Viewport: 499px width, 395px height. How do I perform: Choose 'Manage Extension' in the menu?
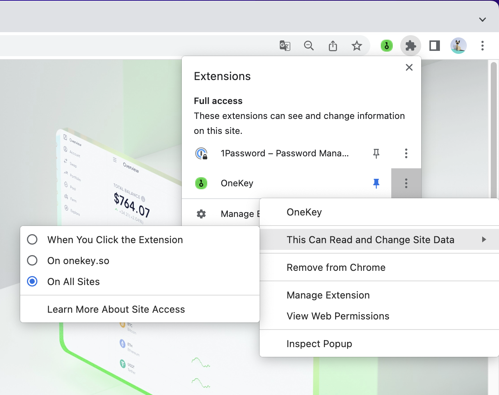coord(379,295)
